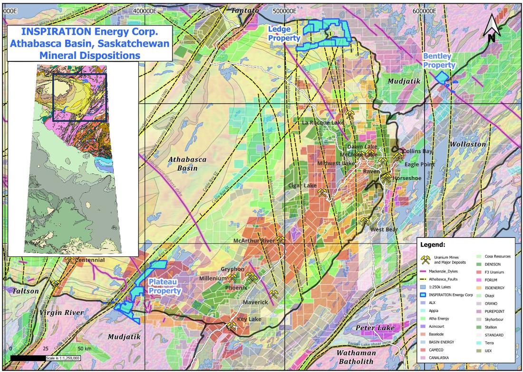This screenshot has height=372, width=523.
Task: Select the mine icon near La Rocque Lake
Action: pos(349,115)
